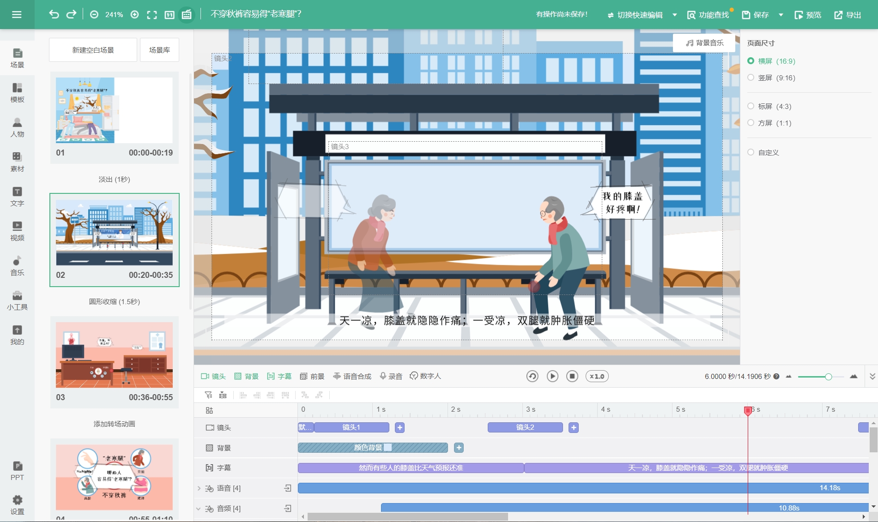The height and width of the screenshot is (522, 878).
Task: Switch to the 镜头 timeline tab
Action: click(213, 377)
